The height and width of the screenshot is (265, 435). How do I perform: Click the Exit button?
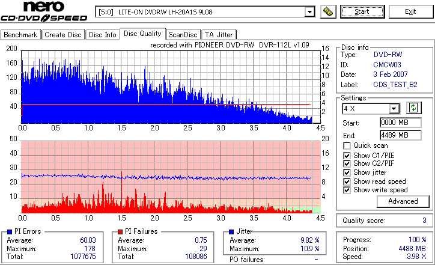point(410,11)
